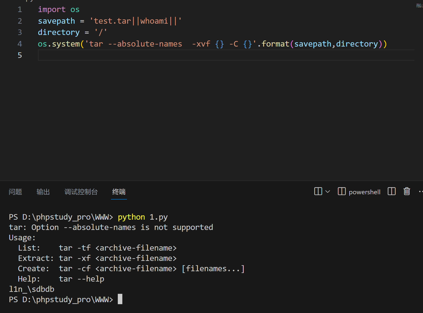Click the 'savepath' variable on line 2
The image size is (423, 313).
click(x=57, y=21)
